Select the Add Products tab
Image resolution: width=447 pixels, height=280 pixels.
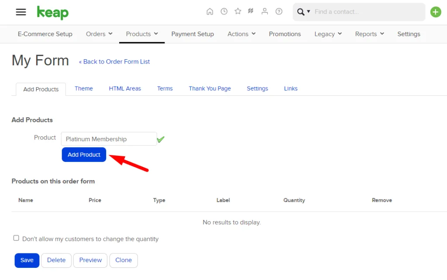pyautogui.click(x=41, y=89)
